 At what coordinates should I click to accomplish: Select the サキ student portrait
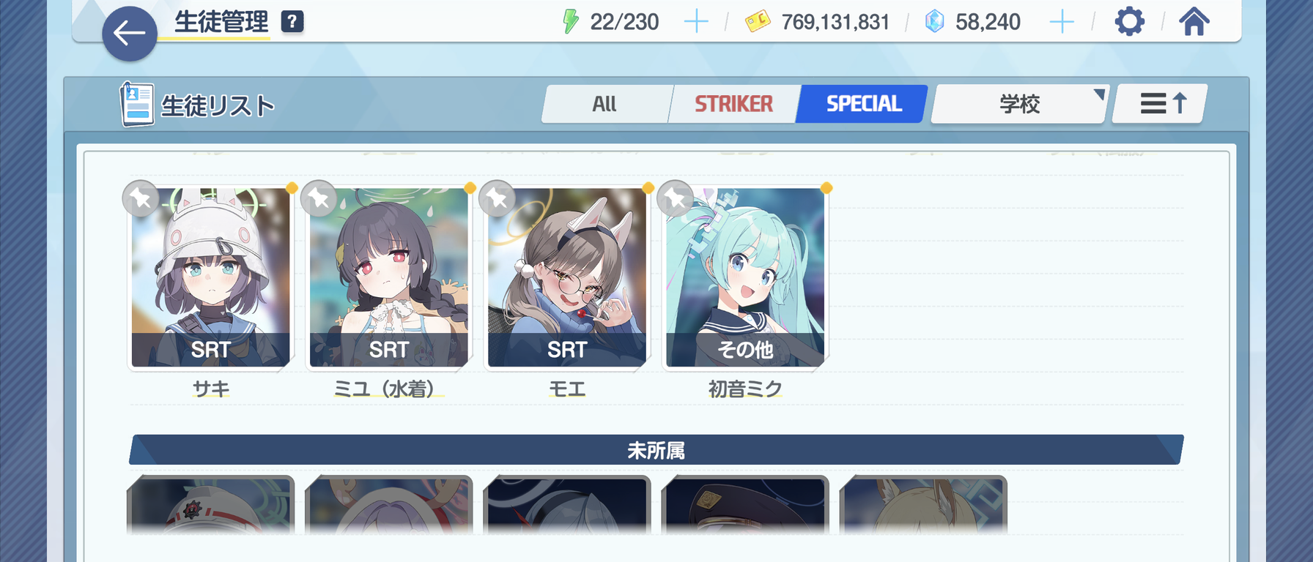click(x=211, y=277)
